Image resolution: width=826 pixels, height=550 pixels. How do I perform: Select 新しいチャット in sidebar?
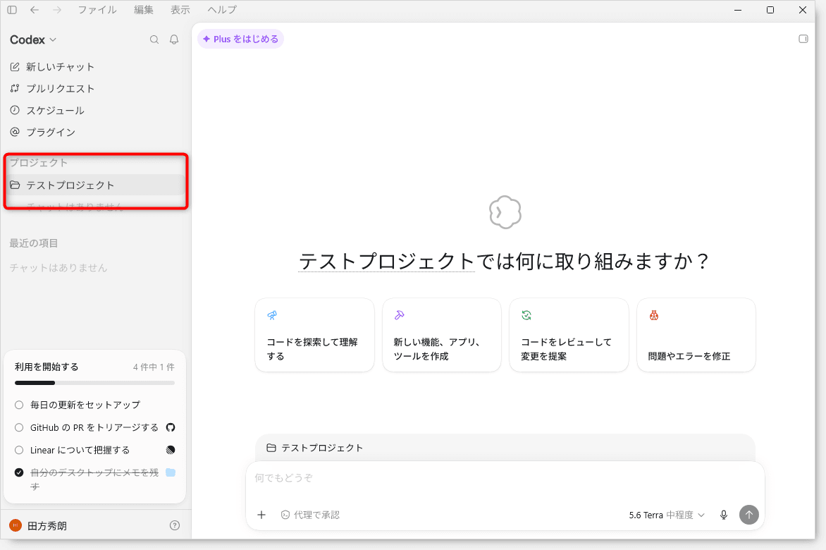tap(95, 67)
